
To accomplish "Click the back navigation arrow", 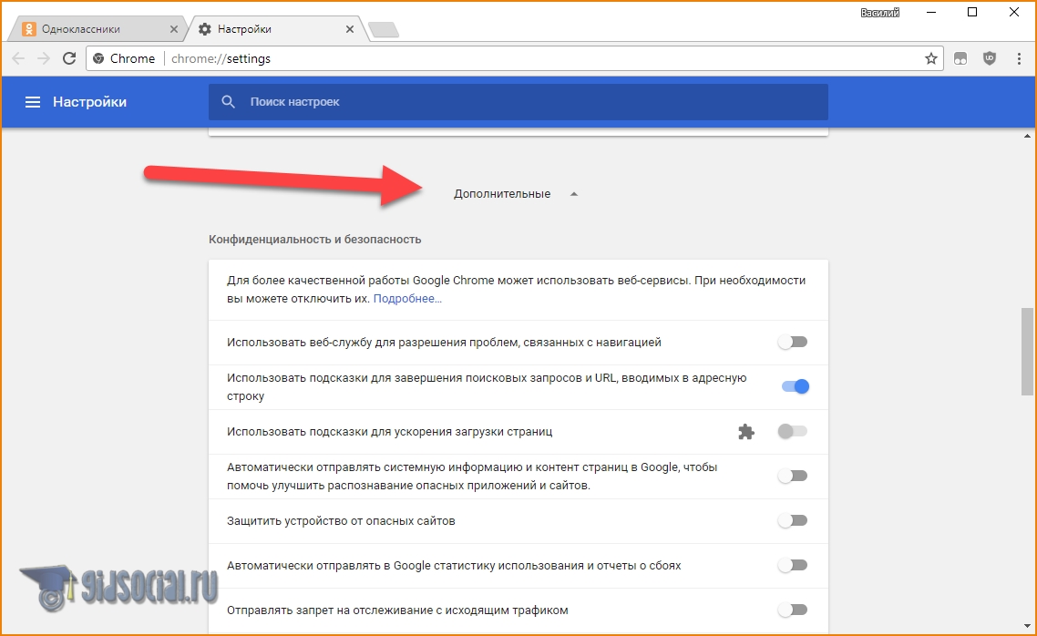I will click(18, 58).
